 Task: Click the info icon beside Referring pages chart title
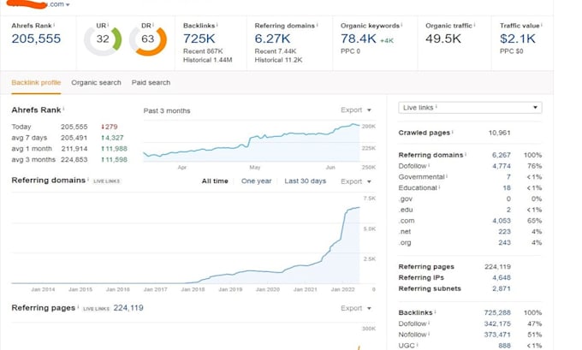[x=78, y=307]
